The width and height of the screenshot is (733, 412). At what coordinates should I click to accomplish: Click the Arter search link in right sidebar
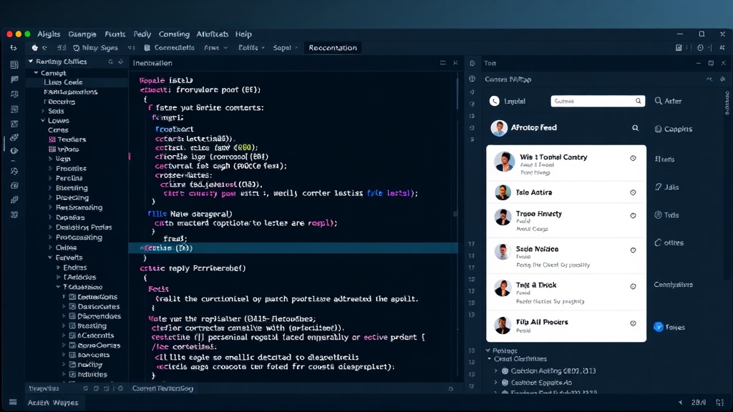coord(668,101)
